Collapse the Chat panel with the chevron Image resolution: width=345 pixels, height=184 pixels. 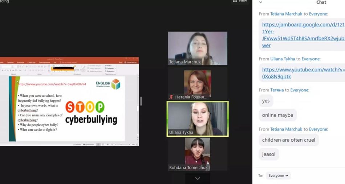pyautogui.click(x=260, y=2)
